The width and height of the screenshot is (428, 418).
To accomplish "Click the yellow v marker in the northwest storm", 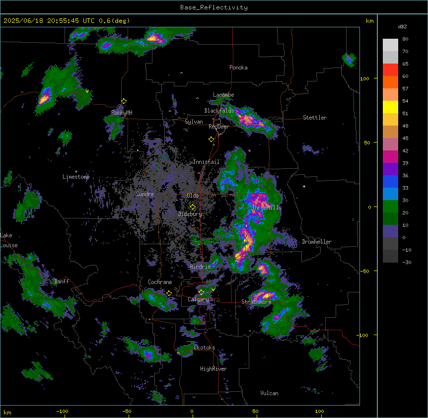I will [x=87, y=91].
